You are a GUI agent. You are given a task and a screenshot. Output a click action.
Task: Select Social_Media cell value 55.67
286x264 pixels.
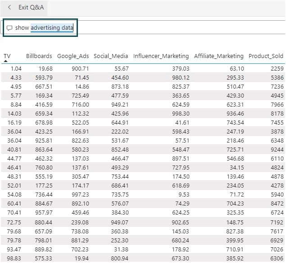(x=122, y=69)
